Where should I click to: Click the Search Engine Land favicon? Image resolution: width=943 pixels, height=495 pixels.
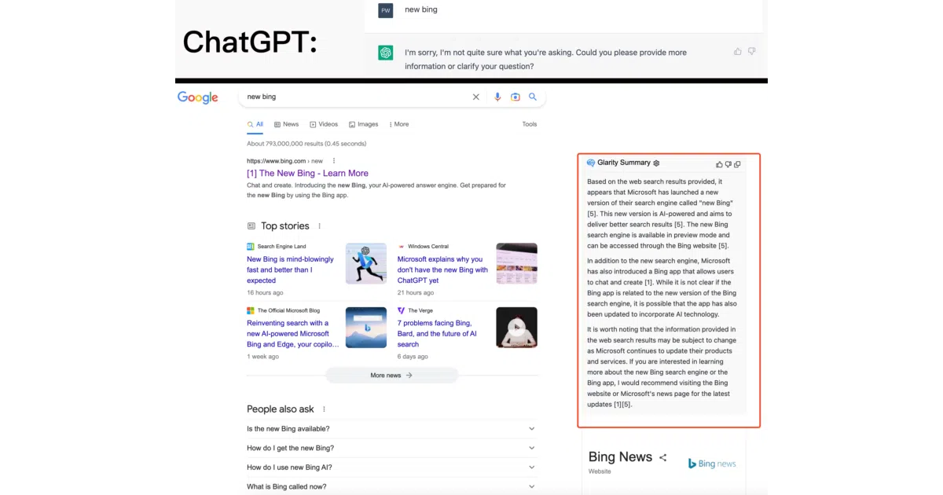click(251, 247)
